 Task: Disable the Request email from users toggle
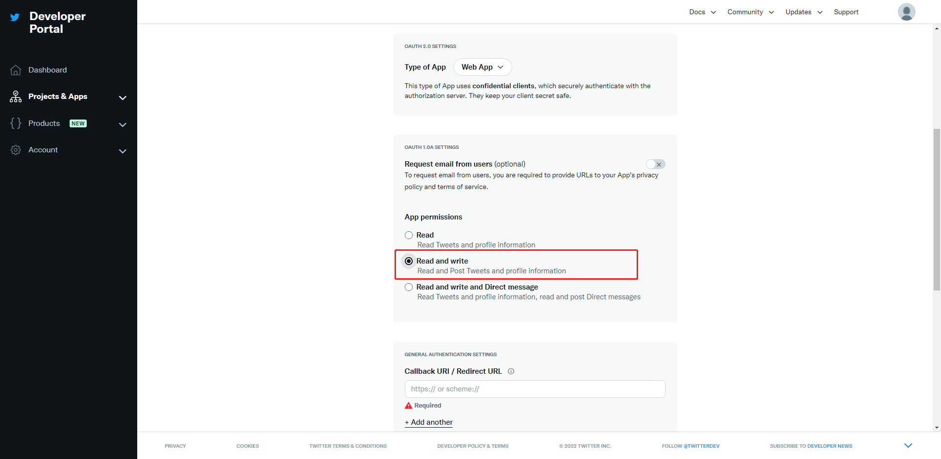[656, 164]
